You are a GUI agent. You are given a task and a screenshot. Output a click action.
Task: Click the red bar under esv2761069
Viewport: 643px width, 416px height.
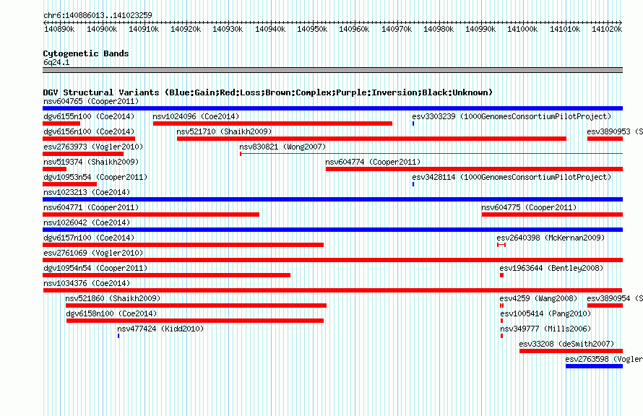(332, 260)
